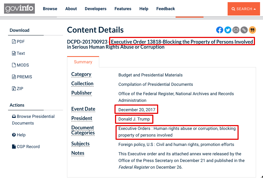This screenshot has width=263, height=178.
Task: Click the Content Details heading
Action: (x=95, y=30)
